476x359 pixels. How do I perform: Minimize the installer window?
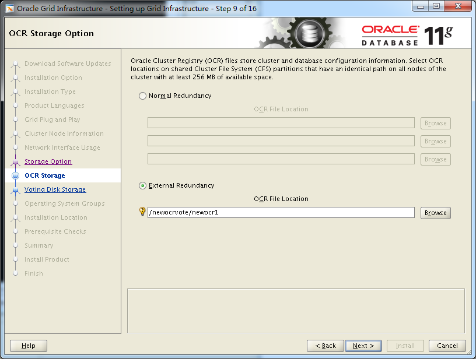421,6
